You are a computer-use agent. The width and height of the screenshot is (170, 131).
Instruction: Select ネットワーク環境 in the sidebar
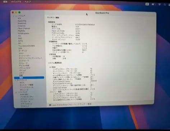27,85
